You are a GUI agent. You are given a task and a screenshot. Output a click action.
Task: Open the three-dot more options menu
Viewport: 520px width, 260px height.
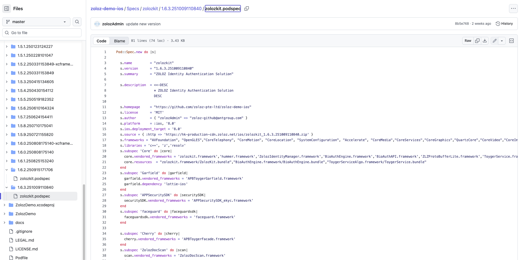pyautogui.click(x=513, y=9)
